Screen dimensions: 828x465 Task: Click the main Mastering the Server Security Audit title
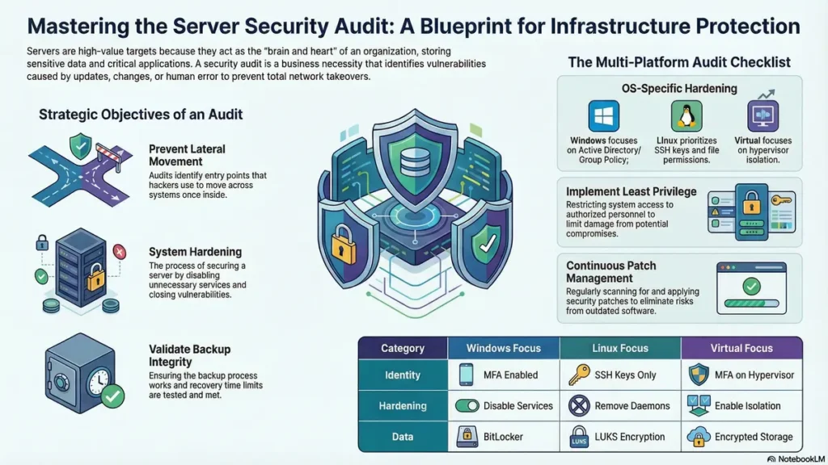[413, 27]
